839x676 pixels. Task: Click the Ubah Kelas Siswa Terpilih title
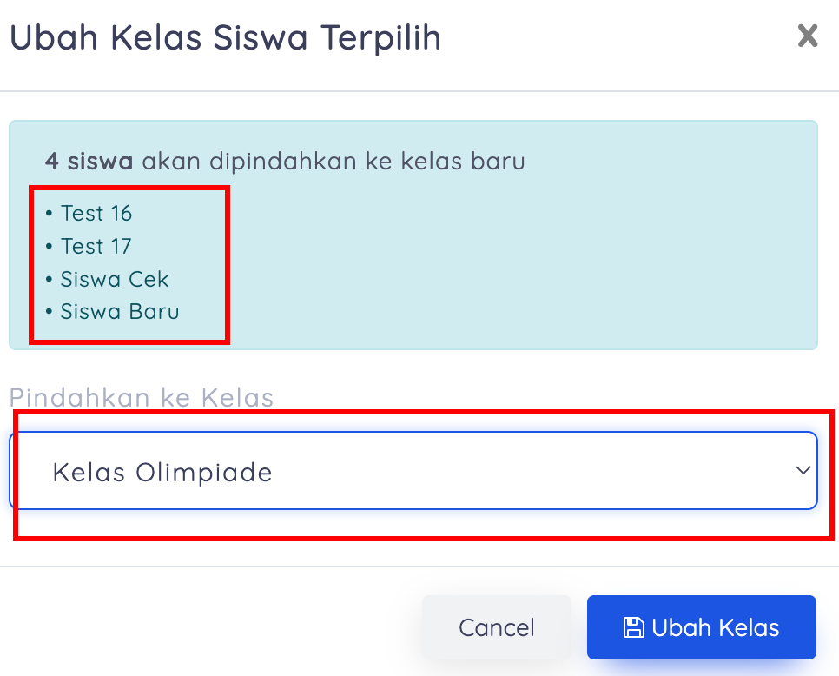pyautogui.click(x=225, y=38)
